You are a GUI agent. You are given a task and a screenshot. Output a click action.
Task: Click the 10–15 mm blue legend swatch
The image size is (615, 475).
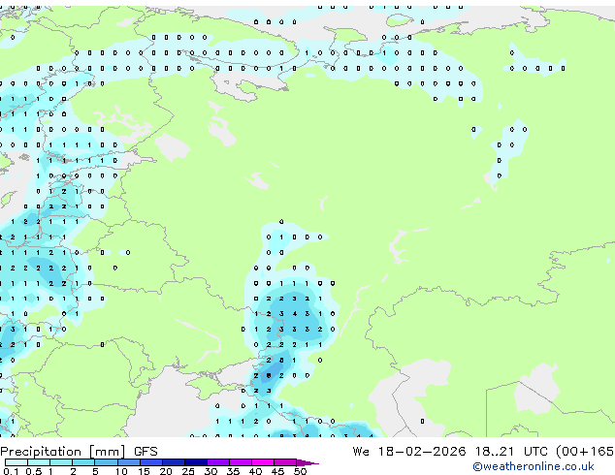[128, 462]
